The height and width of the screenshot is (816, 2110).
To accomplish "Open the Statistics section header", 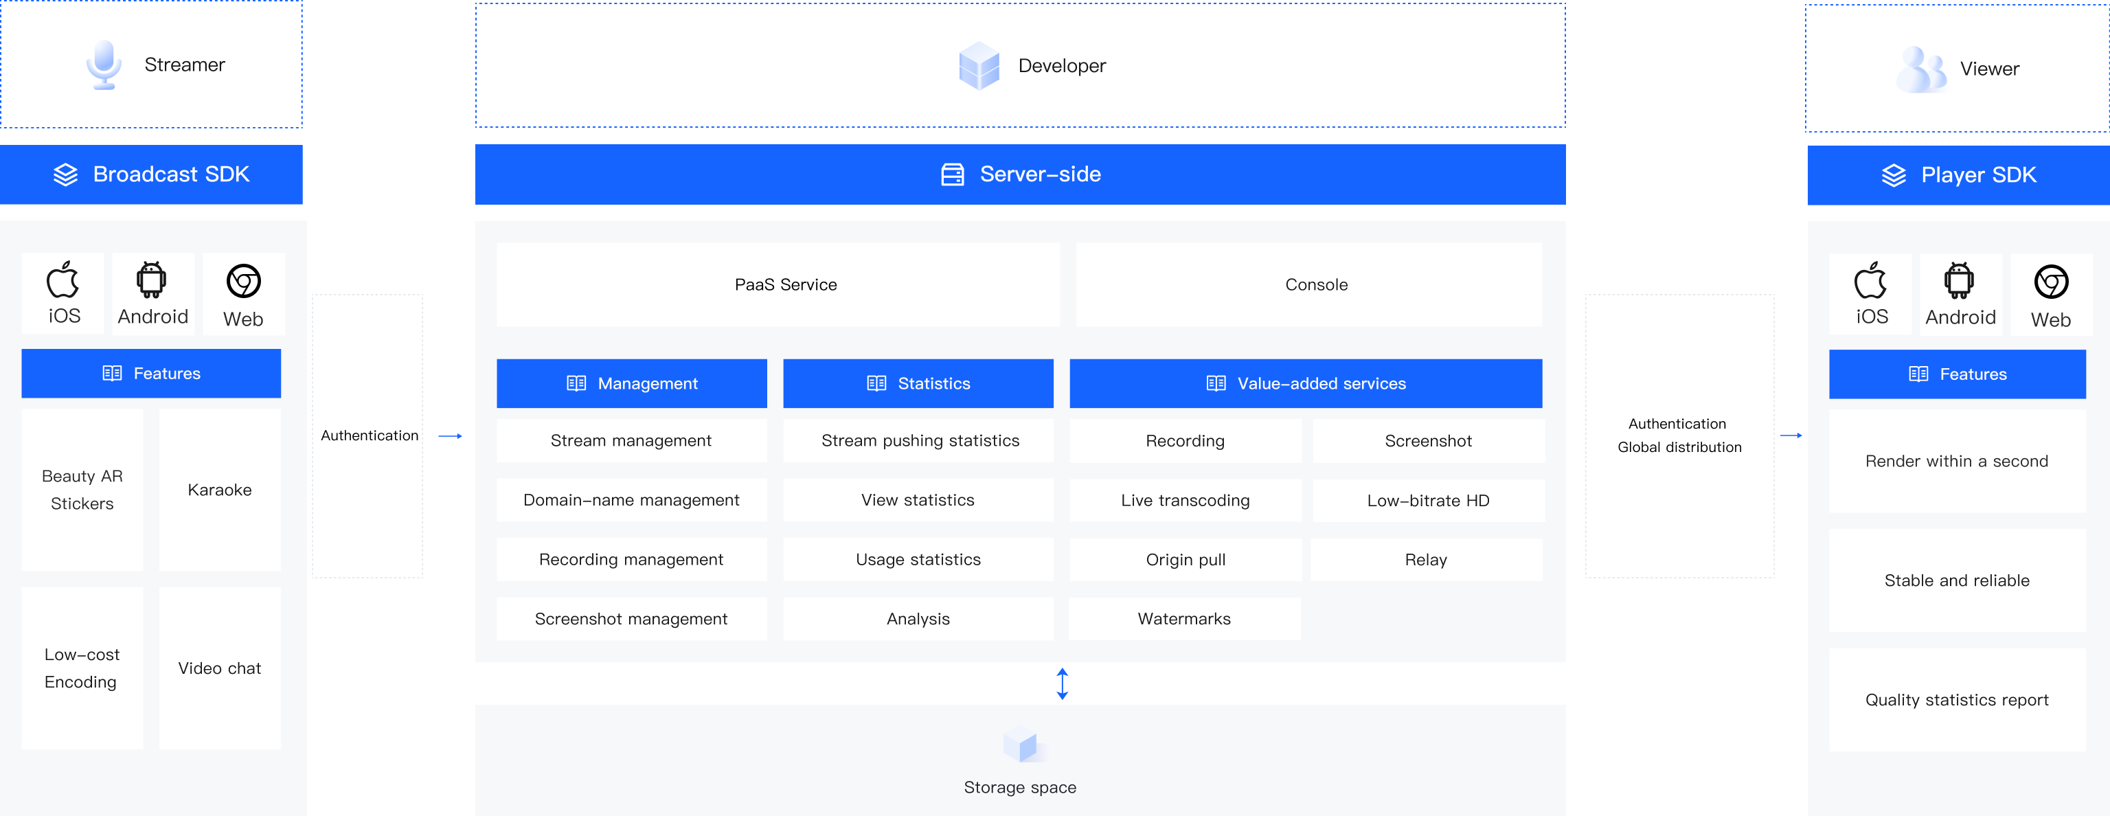I will (918, 383).
